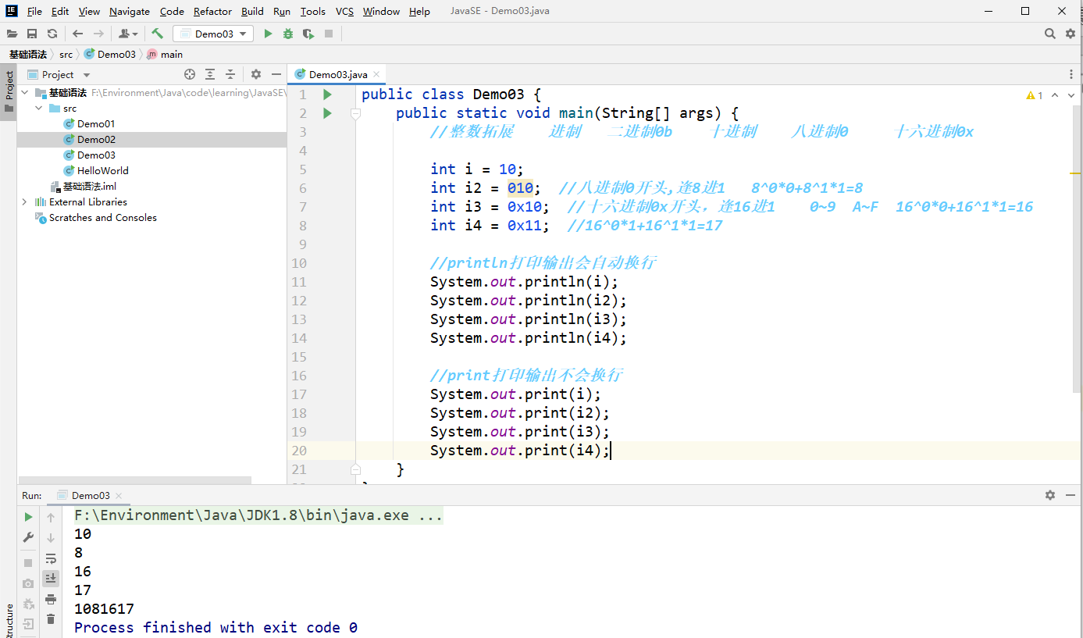Open the user account dropdown in toolbar
Image resolution: width=1083 pixels, height=638 pixels.
pos(128,34)
